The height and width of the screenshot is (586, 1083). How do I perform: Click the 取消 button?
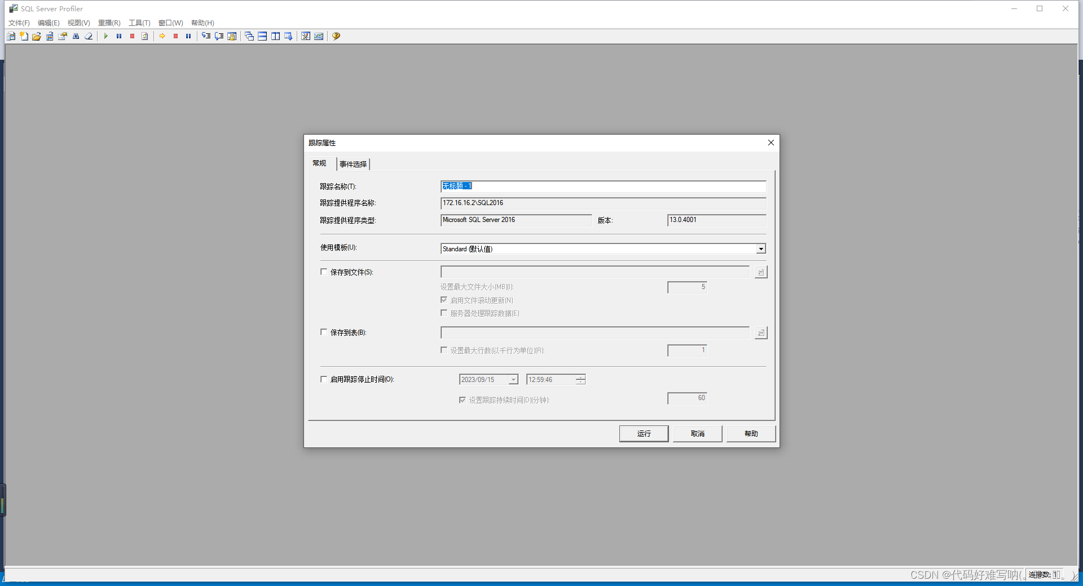coord(698,433)
